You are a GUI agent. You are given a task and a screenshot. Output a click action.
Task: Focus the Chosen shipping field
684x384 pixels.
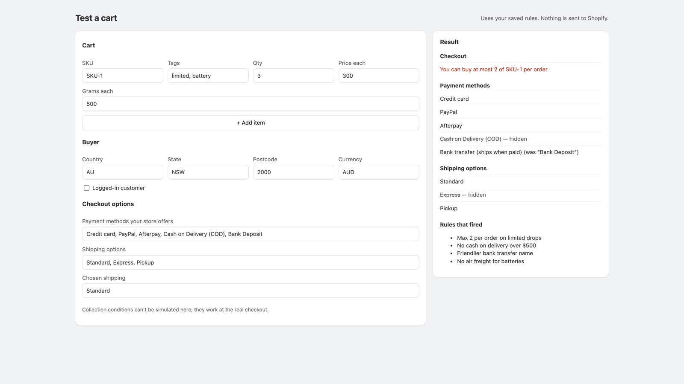[251, 291]
